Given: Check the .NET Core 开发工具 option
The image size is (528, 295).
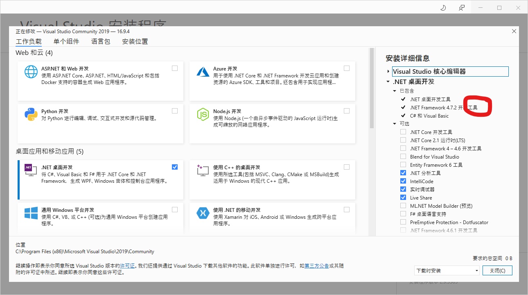Looking at the screenshot, I should (403, 132).
